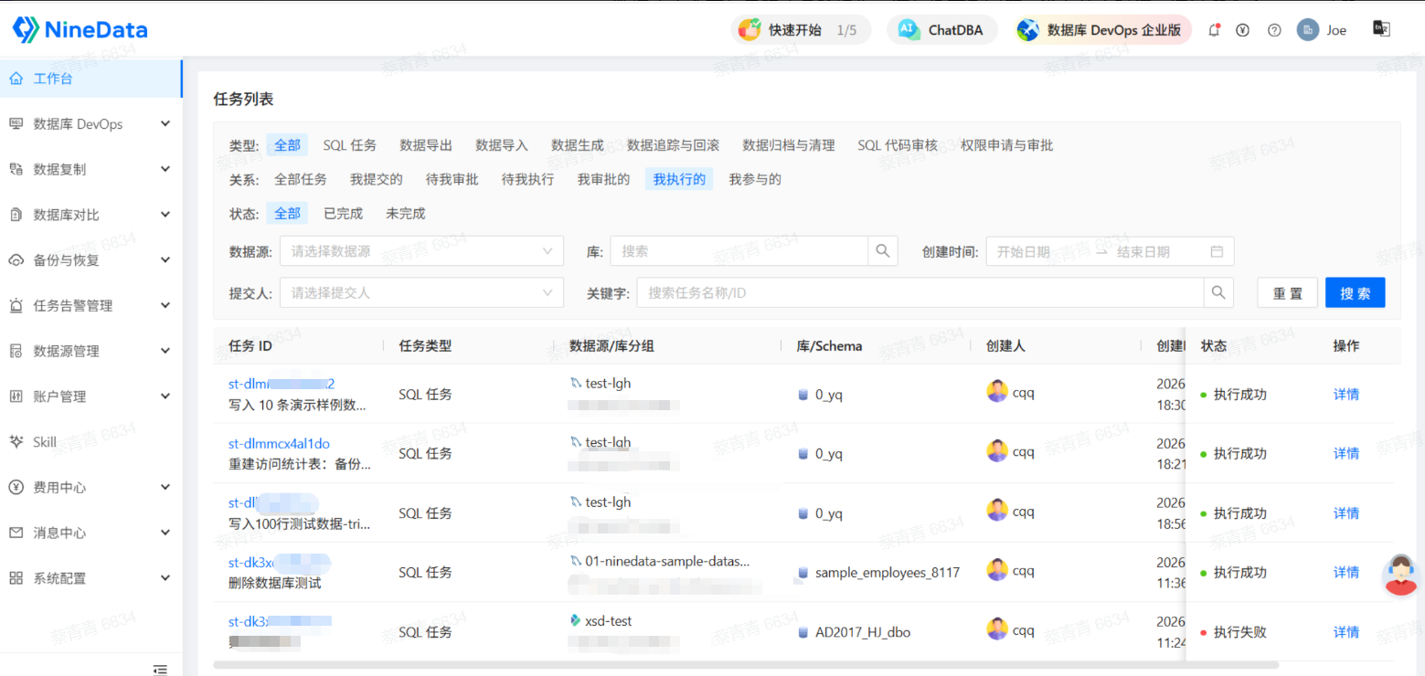Open the 数据源 selection dropdown
The height and width of the screenshot is (676, 1425).
421,251
